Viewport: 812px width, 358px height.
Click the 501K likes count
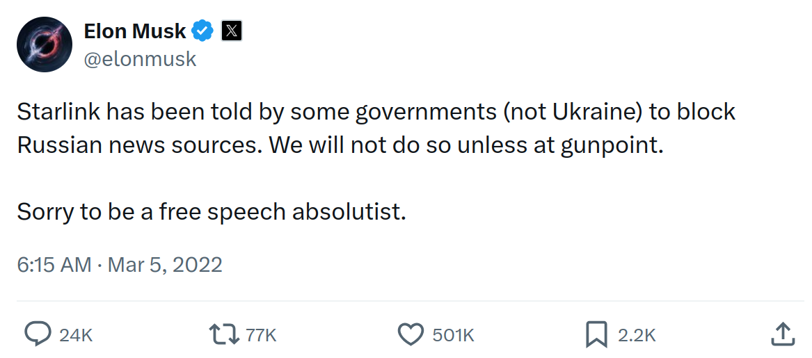coord(453,336)
